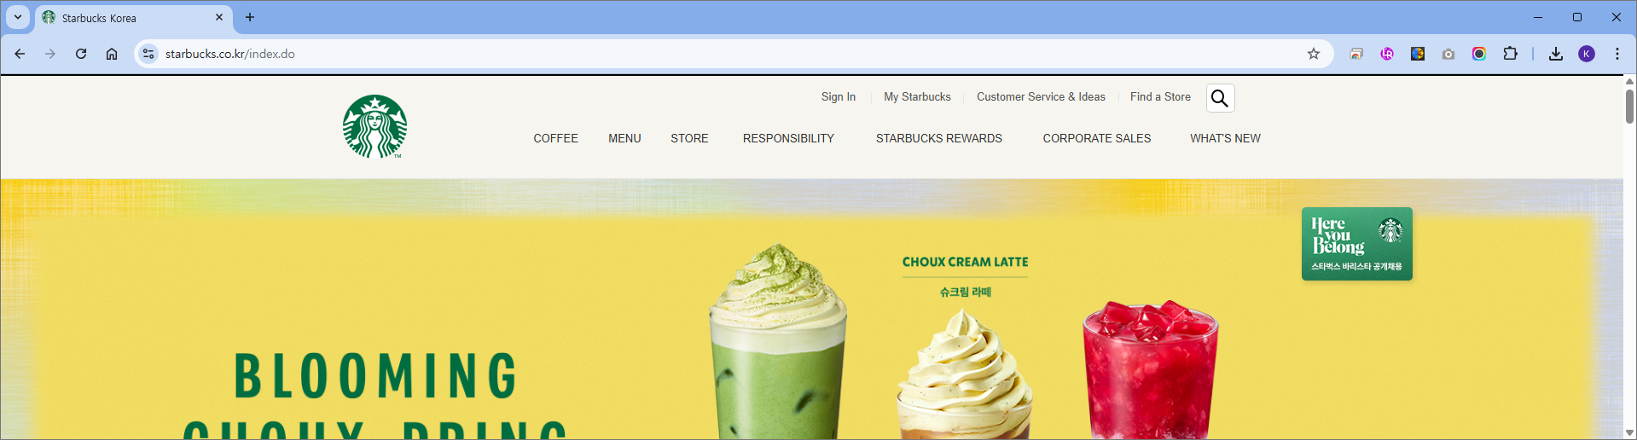
Task: Bookmark this page with the star icon
Action: 1314,54
